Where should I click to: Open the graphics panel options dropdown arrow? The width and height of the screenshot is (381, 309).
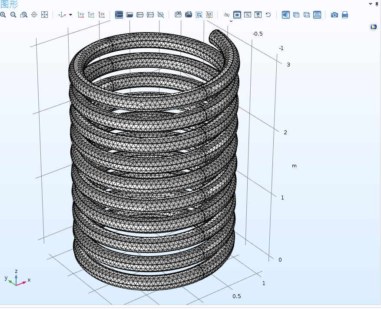[371, 3]
